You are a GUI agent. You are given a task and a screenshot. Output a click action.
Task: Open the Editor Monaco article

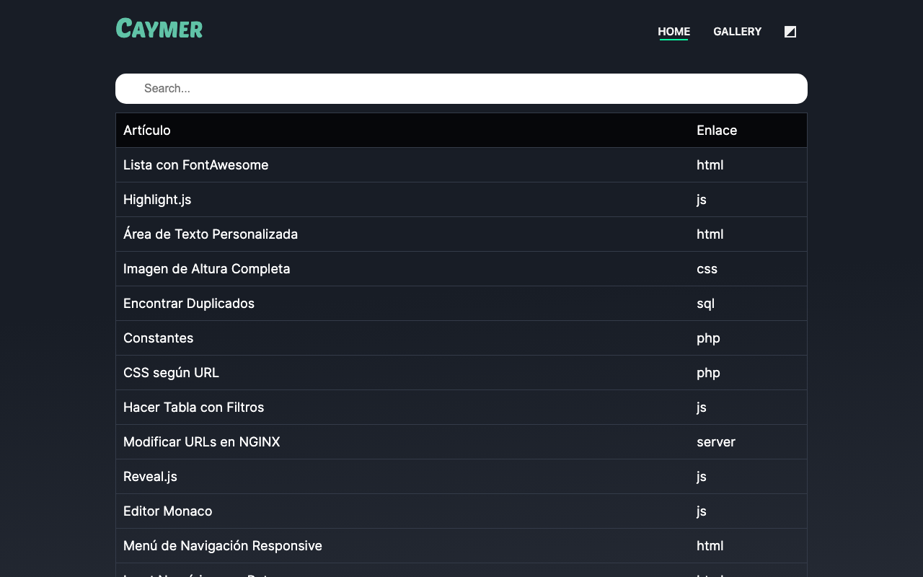point(168,511)
